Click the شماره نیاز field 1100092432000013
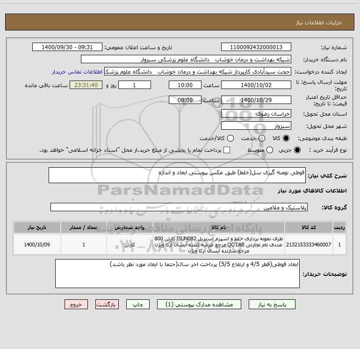Viewport: 360px width, 349px height. pos(256,47)
